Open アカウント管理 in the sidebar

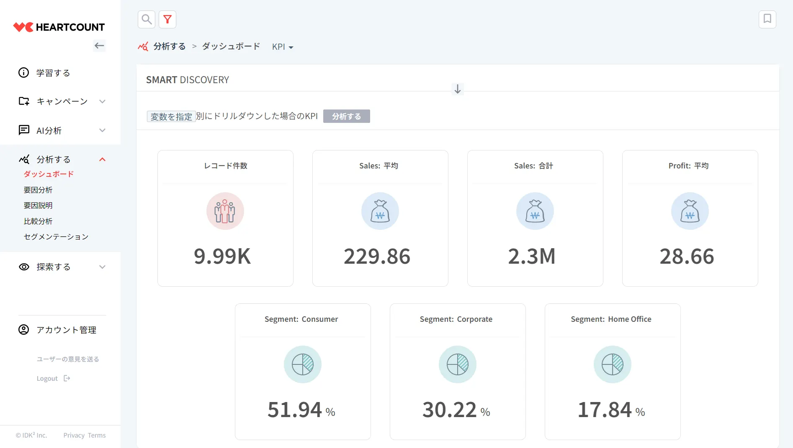[66, 330]
